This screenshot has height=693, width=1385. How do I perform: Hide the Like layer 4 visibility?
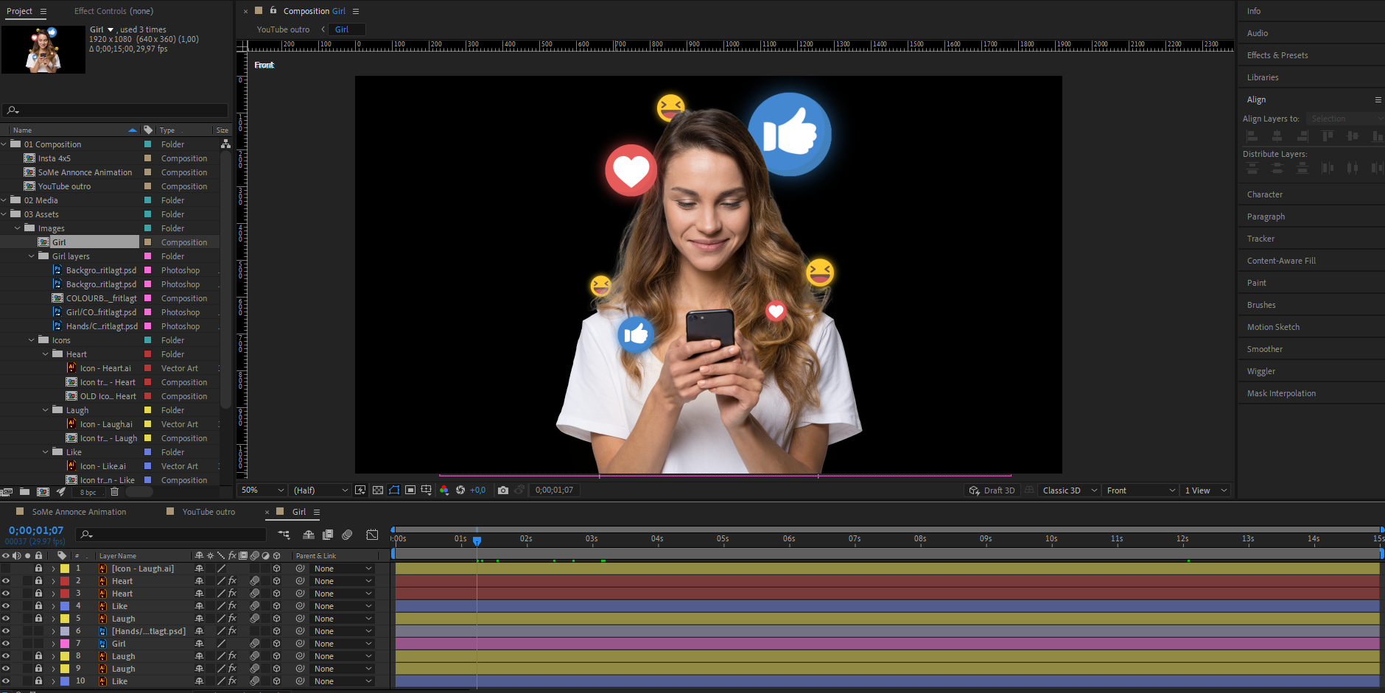(6, 606)
